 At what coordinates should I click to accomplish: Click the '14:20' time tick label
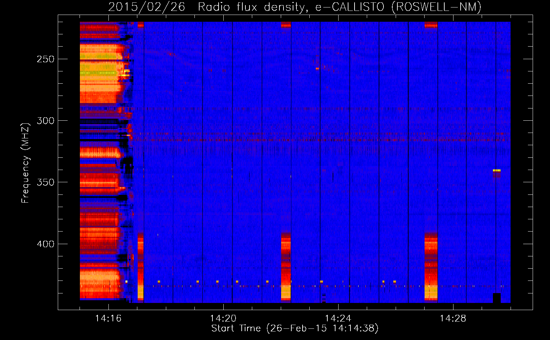click(223, 319)
